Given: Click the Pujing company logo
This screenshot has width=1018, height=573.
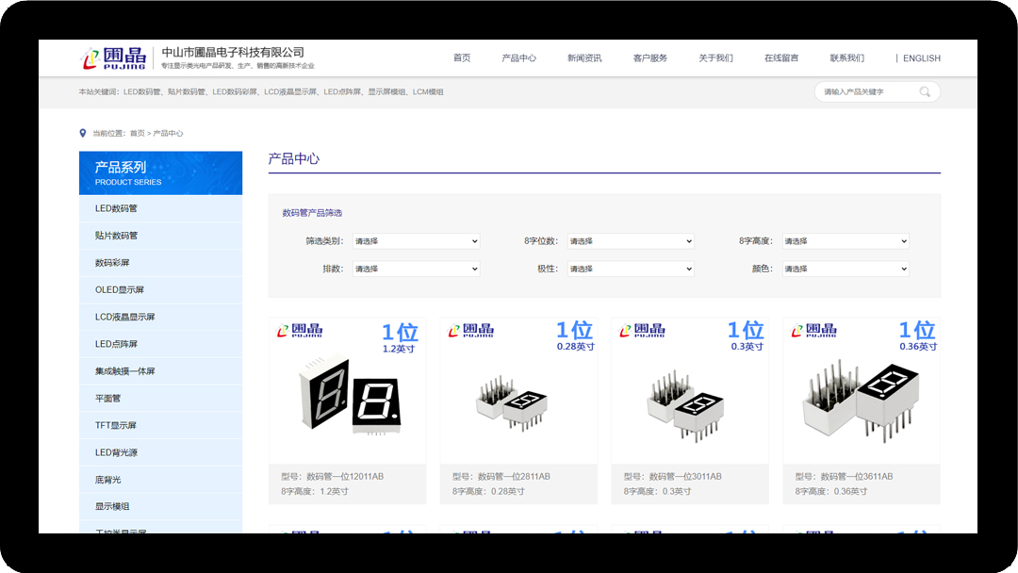Looking at the screenshot, I should (x=113, y=58).
